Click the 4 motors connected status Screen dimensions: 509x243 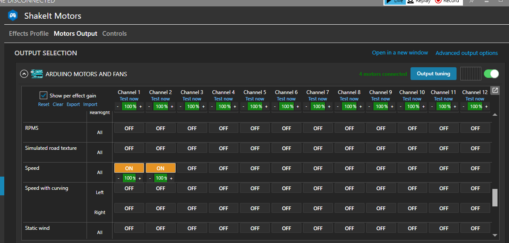click(383, 74)
